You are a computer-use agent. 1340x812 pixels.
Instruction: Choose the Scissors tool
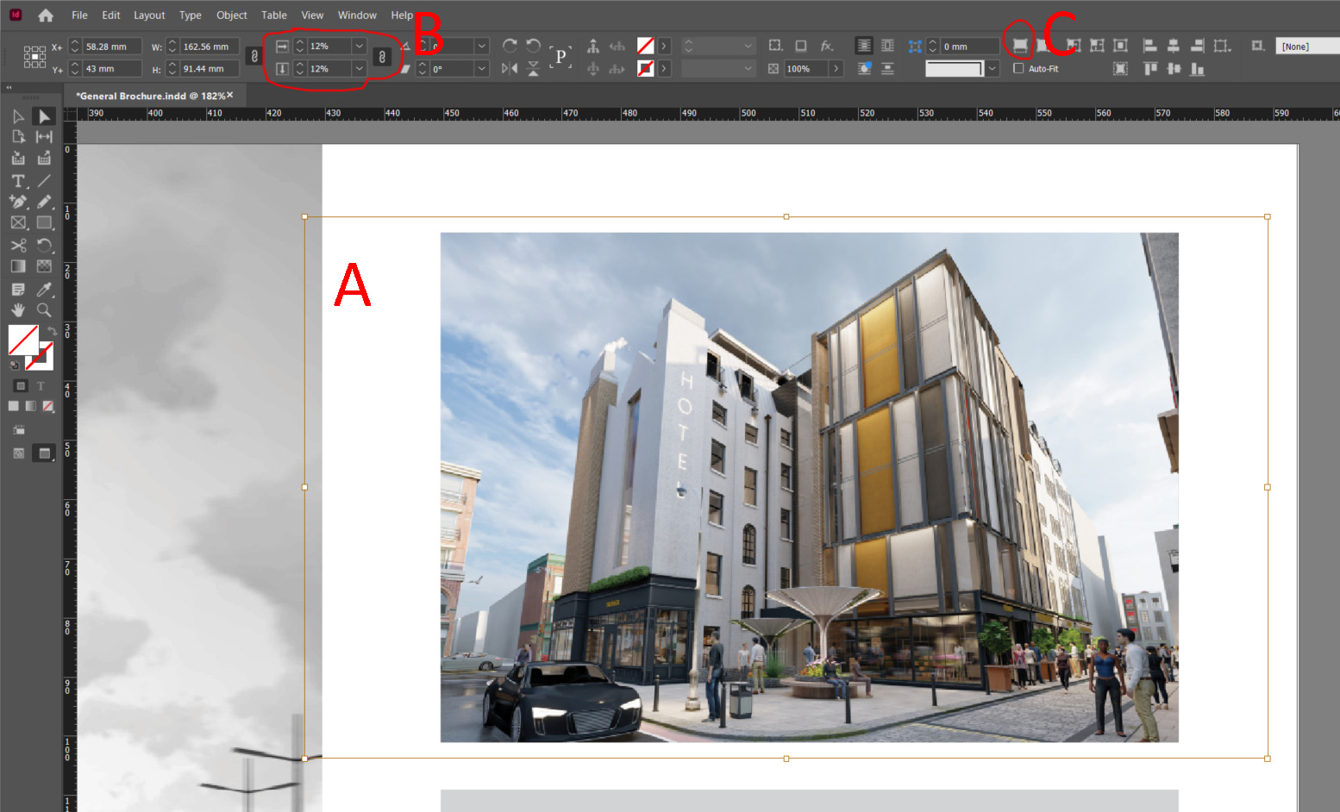[18, 246]
